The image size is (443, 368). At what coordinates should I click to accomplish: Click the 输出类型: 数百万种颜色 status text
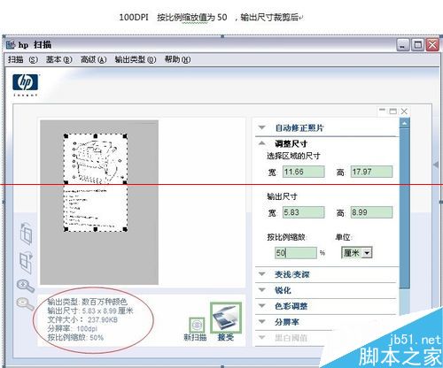[x=88, y=302]
